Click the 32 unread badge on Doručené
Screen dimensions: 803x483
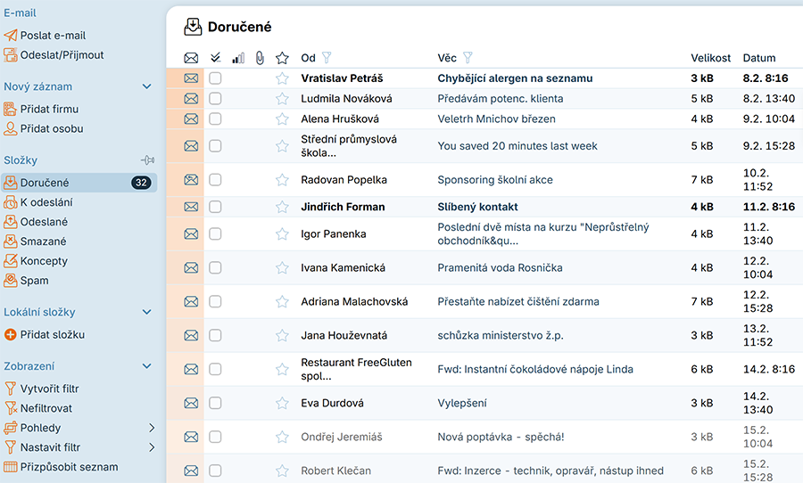pyautogui.click(x=141, y=183)
